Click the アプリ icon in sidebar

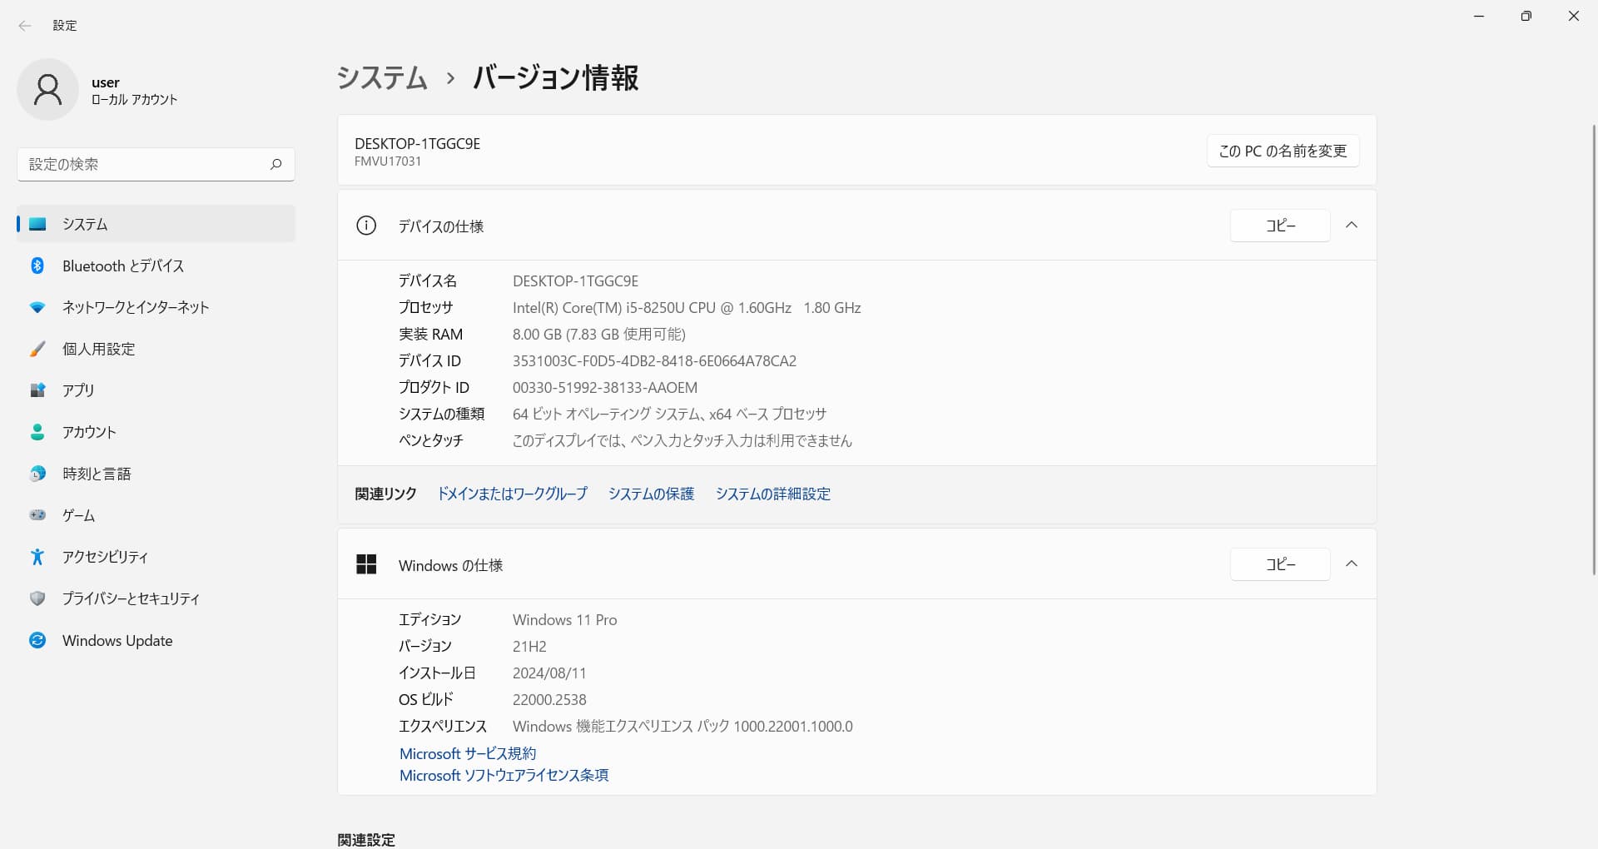(37, 390)
